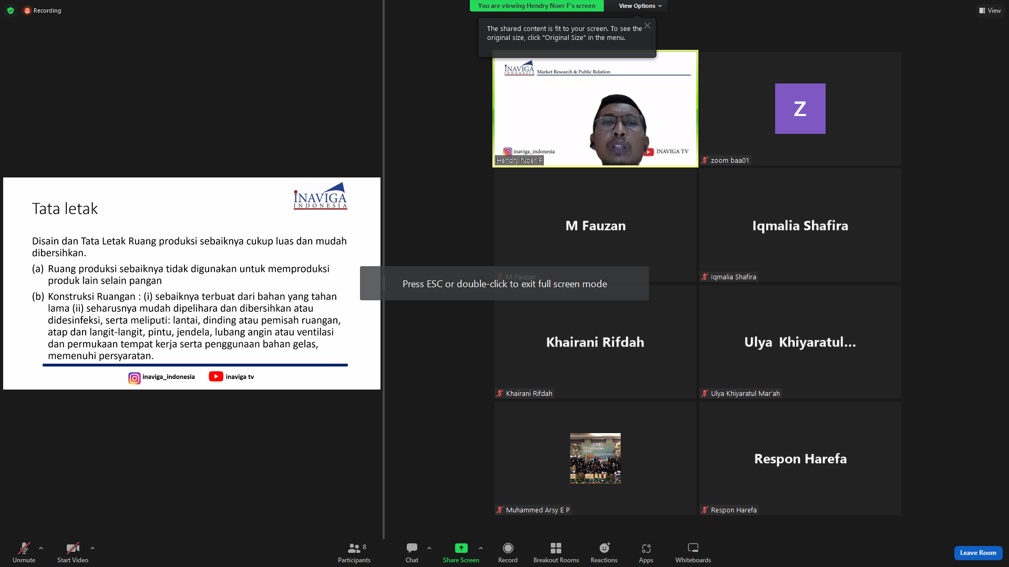Click the Unmute microphone icon
Image resolution: width=1009 pixels, height=567 pixels.
point(24,548)
